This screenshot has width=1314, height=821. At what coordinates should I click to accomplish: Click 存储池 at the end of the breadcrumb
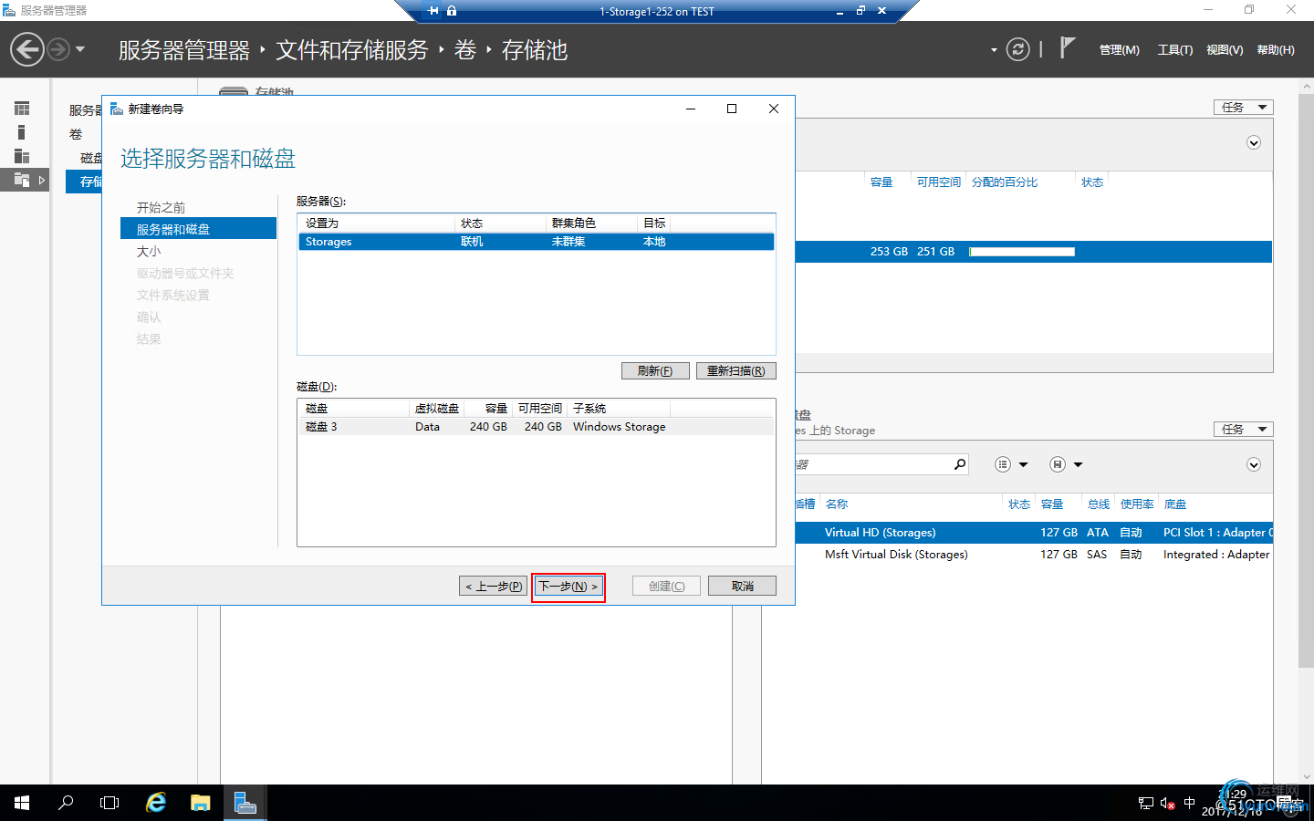pyautogui.click(x=535, y=50)
